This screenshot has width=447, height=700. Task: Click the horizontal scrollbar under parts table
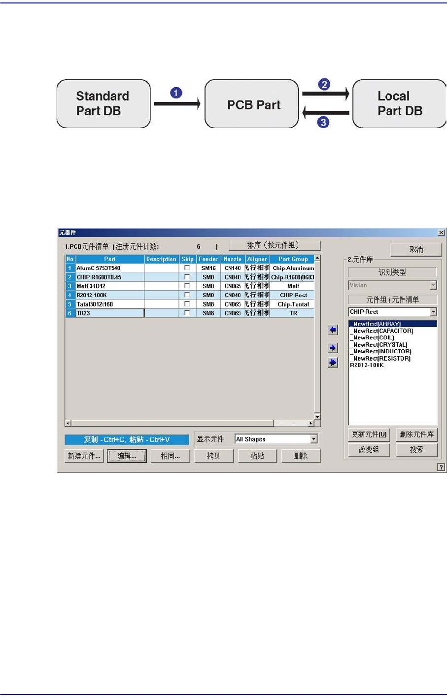190,423
